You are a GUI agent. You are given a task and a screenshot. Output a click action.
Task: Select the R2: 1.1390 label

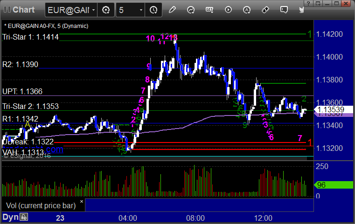tap(21, 64)
